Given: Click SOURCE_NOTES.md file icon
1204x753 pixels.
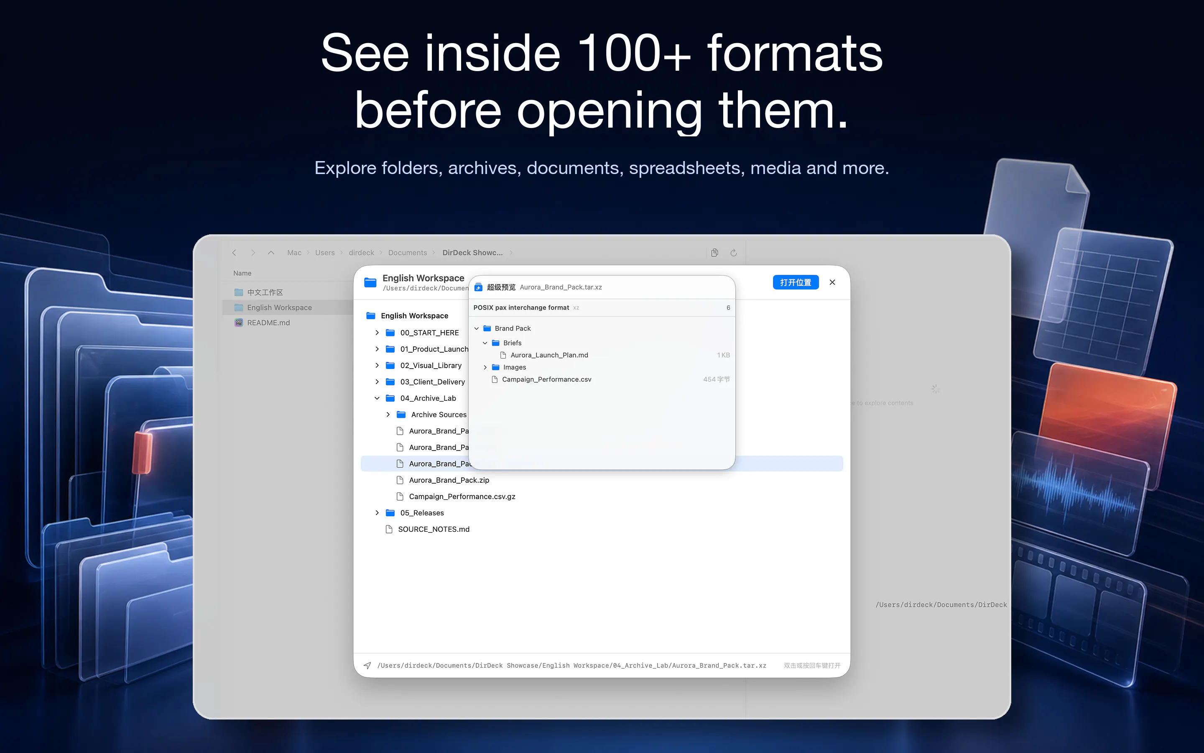Looking at the screenshot, I should click(x=388, y=529).
